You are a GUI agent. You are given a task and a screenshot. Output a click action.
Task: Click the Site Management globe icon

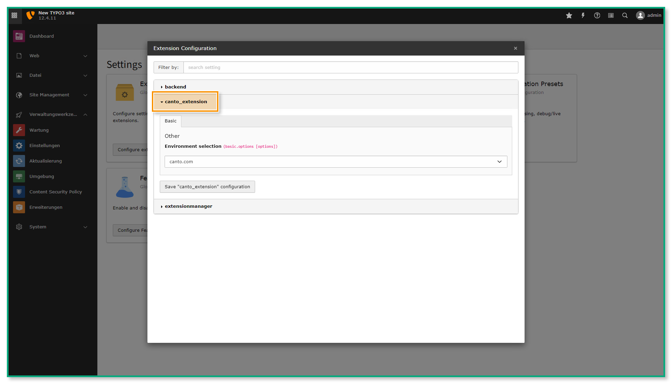click(x=19, y=95)
